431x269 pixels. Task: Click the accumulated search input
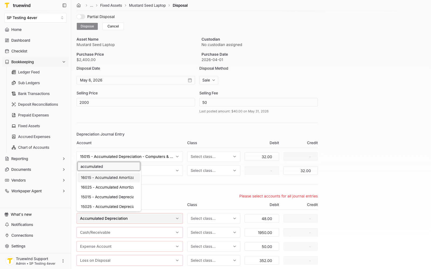tap(109, 167)
